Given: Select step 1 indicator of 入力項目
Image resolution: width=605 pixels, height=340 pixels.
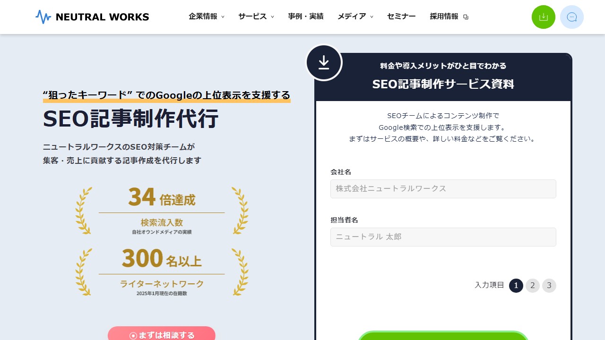Looking at the screenshot, I should pyautogui.click(x=516, y=286).
